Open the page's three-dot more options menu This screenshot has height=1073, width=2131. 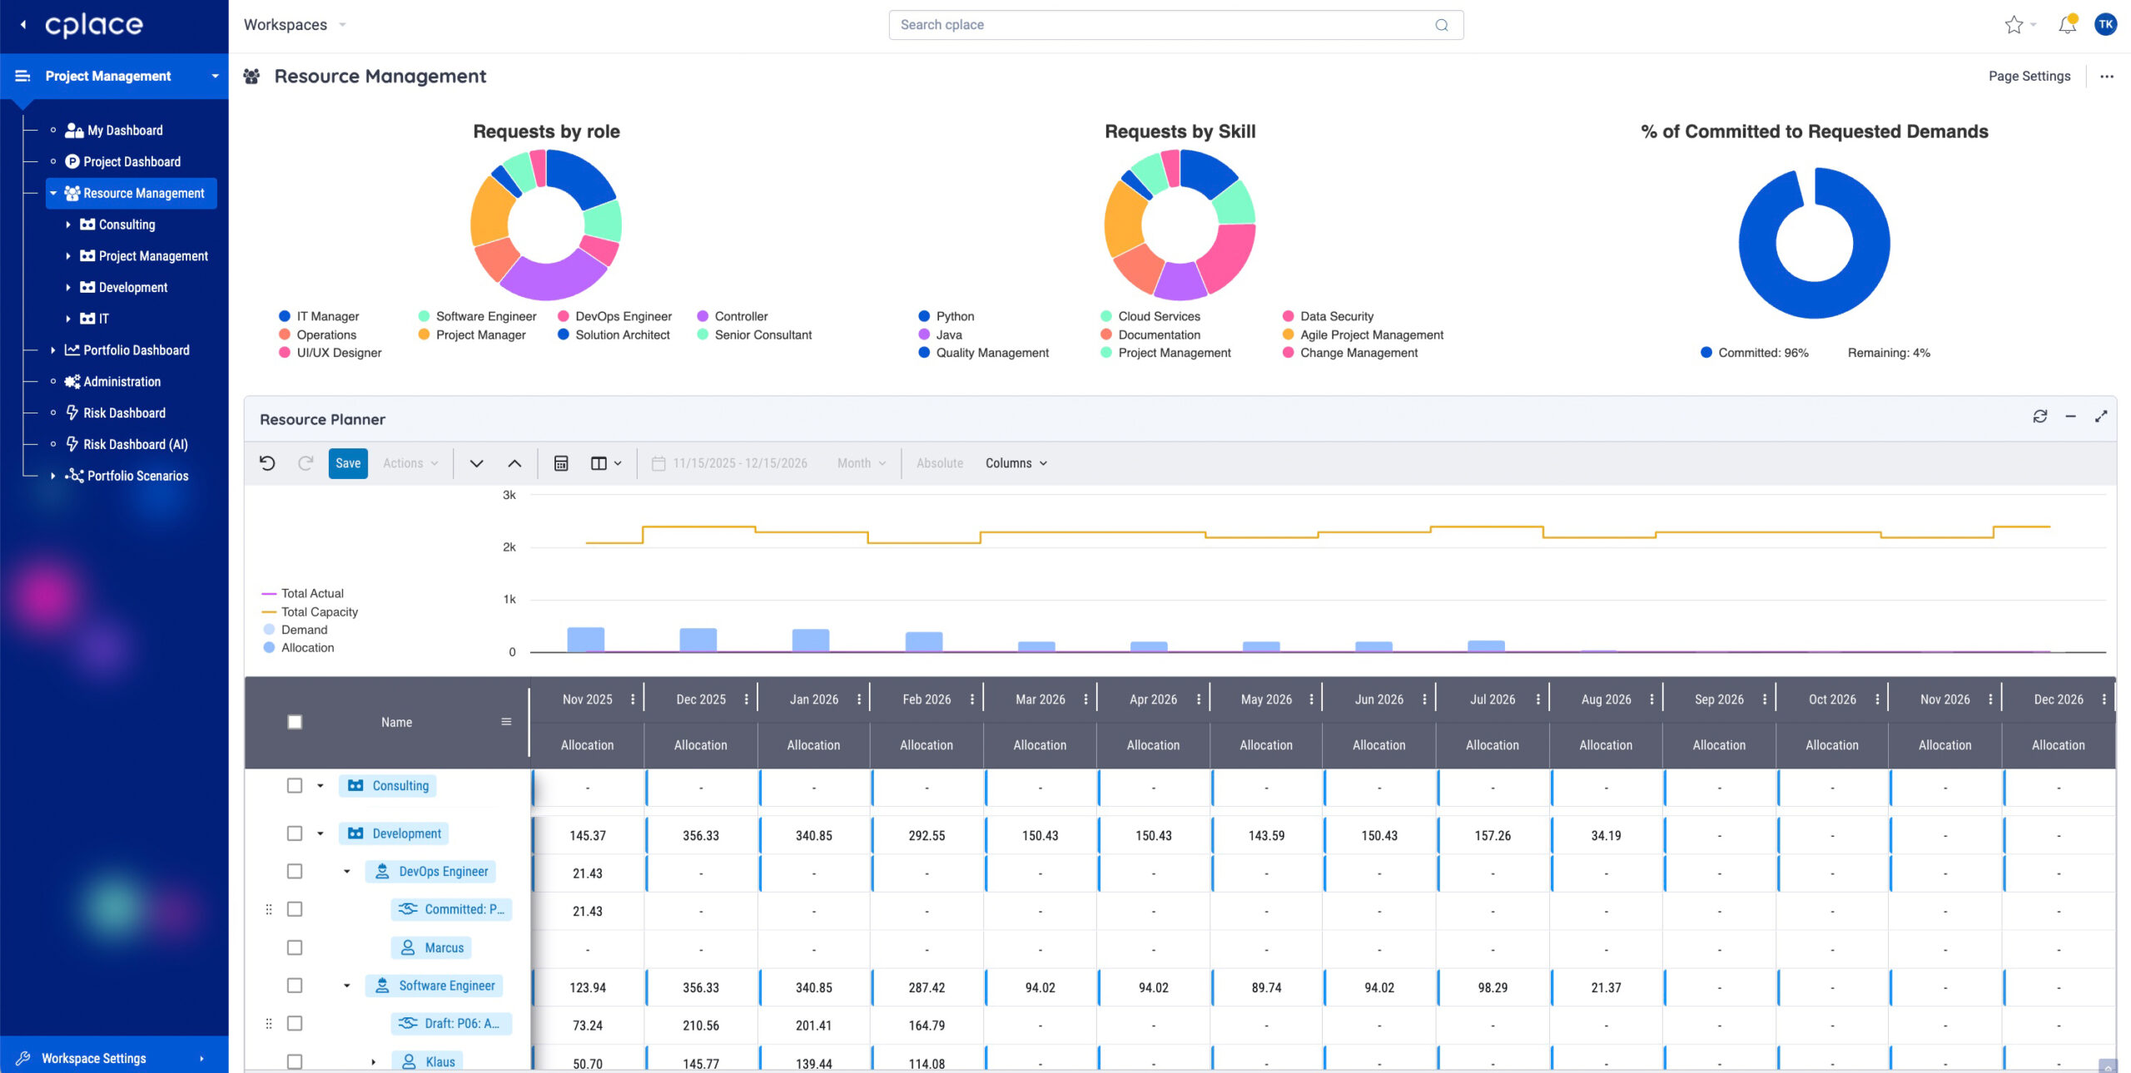pos(2107,77)
